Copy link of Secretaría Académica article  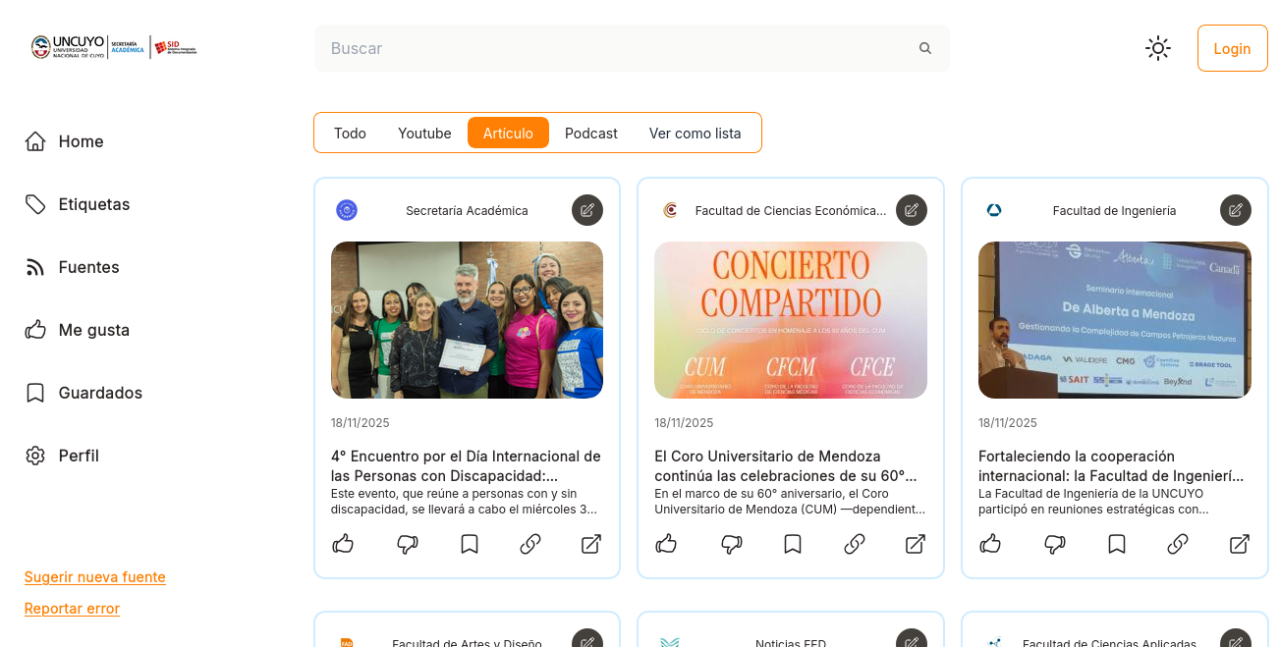[x=530, y=544]
